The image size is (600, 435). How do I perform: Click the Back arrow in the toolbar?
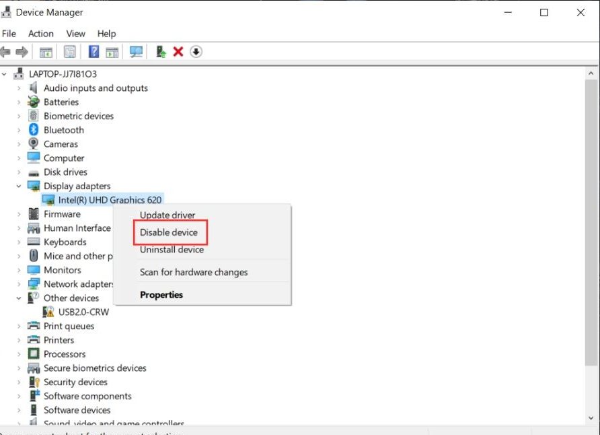click(5, 52)
